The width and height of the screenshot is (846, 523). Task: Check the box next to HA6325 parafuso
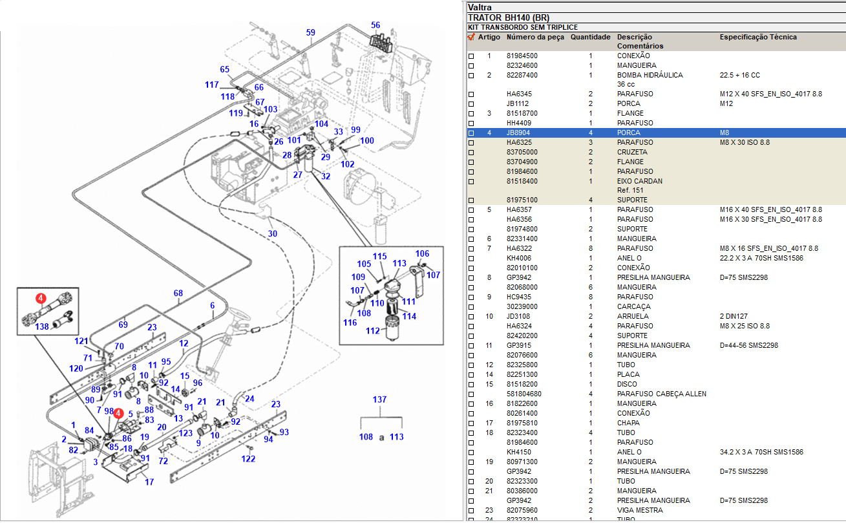pyautogui.click(x=471, y=143)
